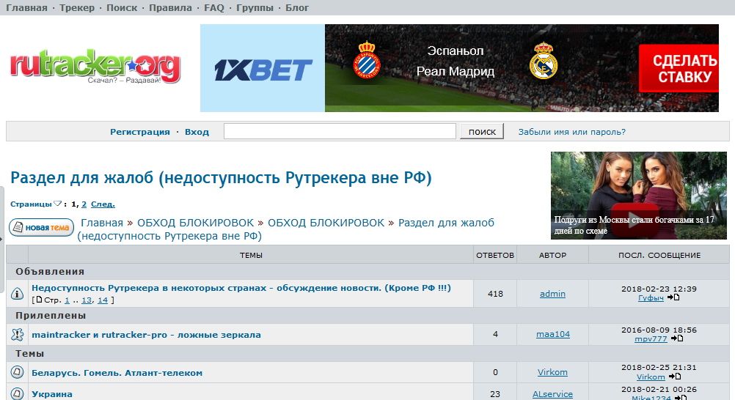Click the 1XBET logo banner
735x400 pixels.
(263, 68)
